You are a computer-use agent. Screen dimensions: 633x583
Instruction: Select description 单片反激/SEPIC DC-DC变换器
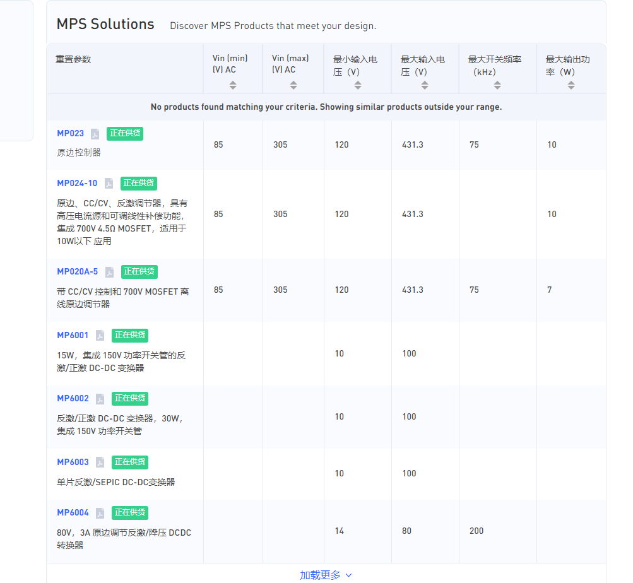point(116,482)
